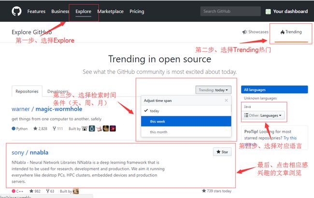Select the Repositories tab
The image size is (314, 198).
point(27,91)
